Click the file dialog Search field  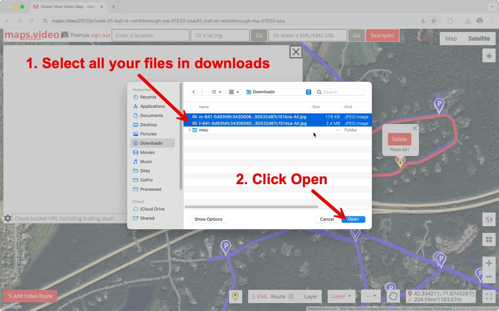click(340, 92)
